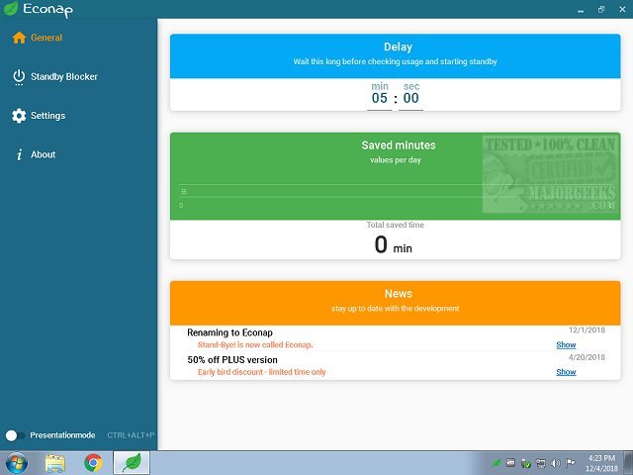Open the General page label
Viewport: 633px width, 475px height.
pyautogui.click(x=46, y=38)
